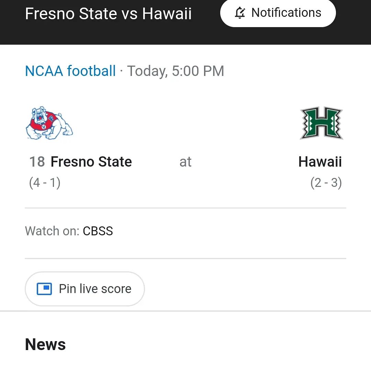Viewport: 371px width, 371px height.
Task: Click the Fresno State bulldog logo
Action: pos(49,123)
